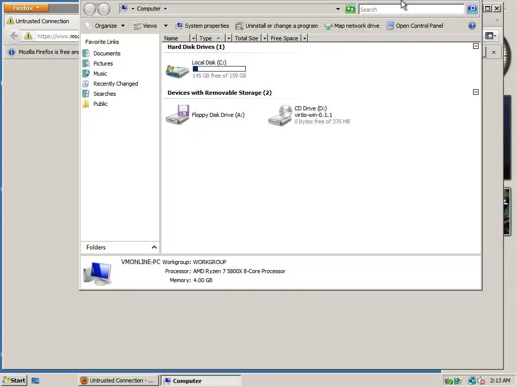Click virtio-win-0.1.1 label text

click(313, 115)
